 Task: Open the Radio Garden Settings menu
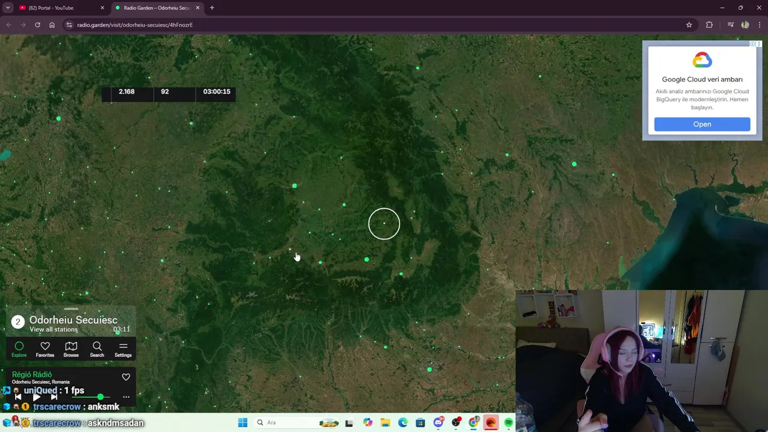pyautogui.click(x=123, y=349)
